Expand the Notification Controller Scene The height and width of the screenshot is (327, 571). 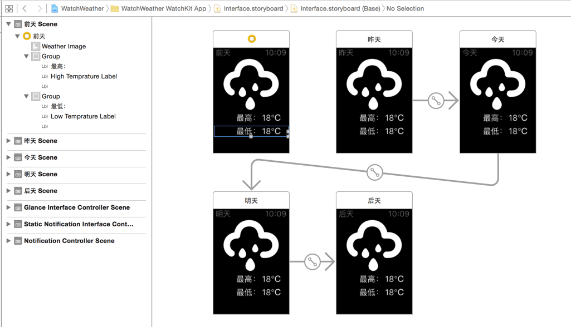pos(9,241)
